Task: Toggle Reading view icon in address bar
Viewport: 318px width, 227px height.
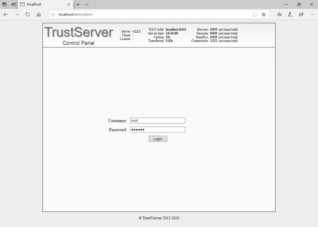Action: [x=255, y=14]
